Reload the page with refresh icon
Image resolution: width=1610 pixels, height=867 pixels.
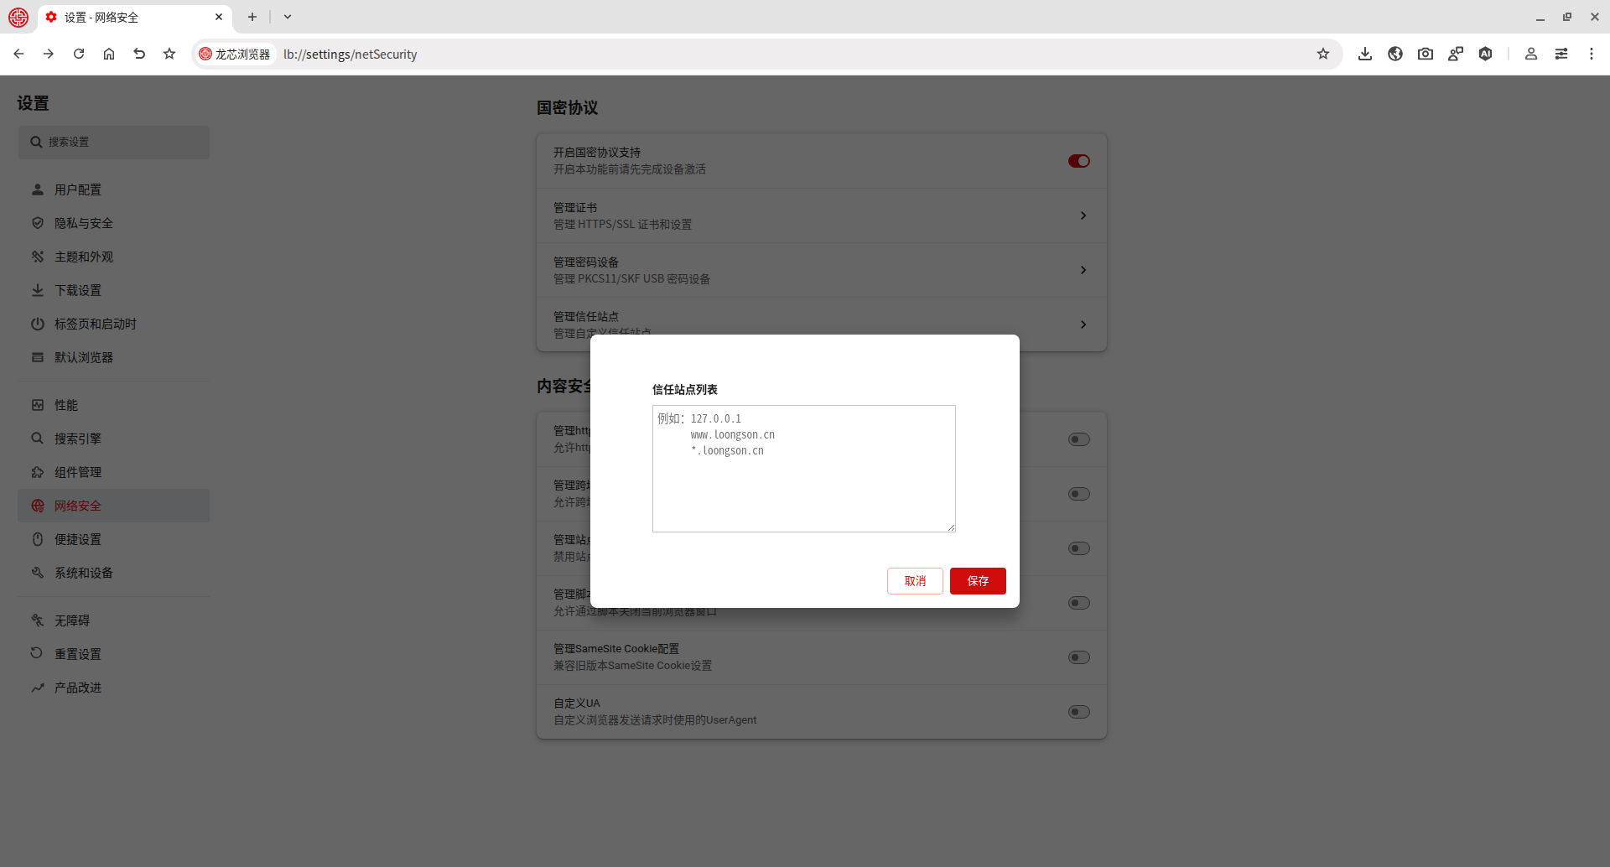pyautogui.click(x=79, y=54)
